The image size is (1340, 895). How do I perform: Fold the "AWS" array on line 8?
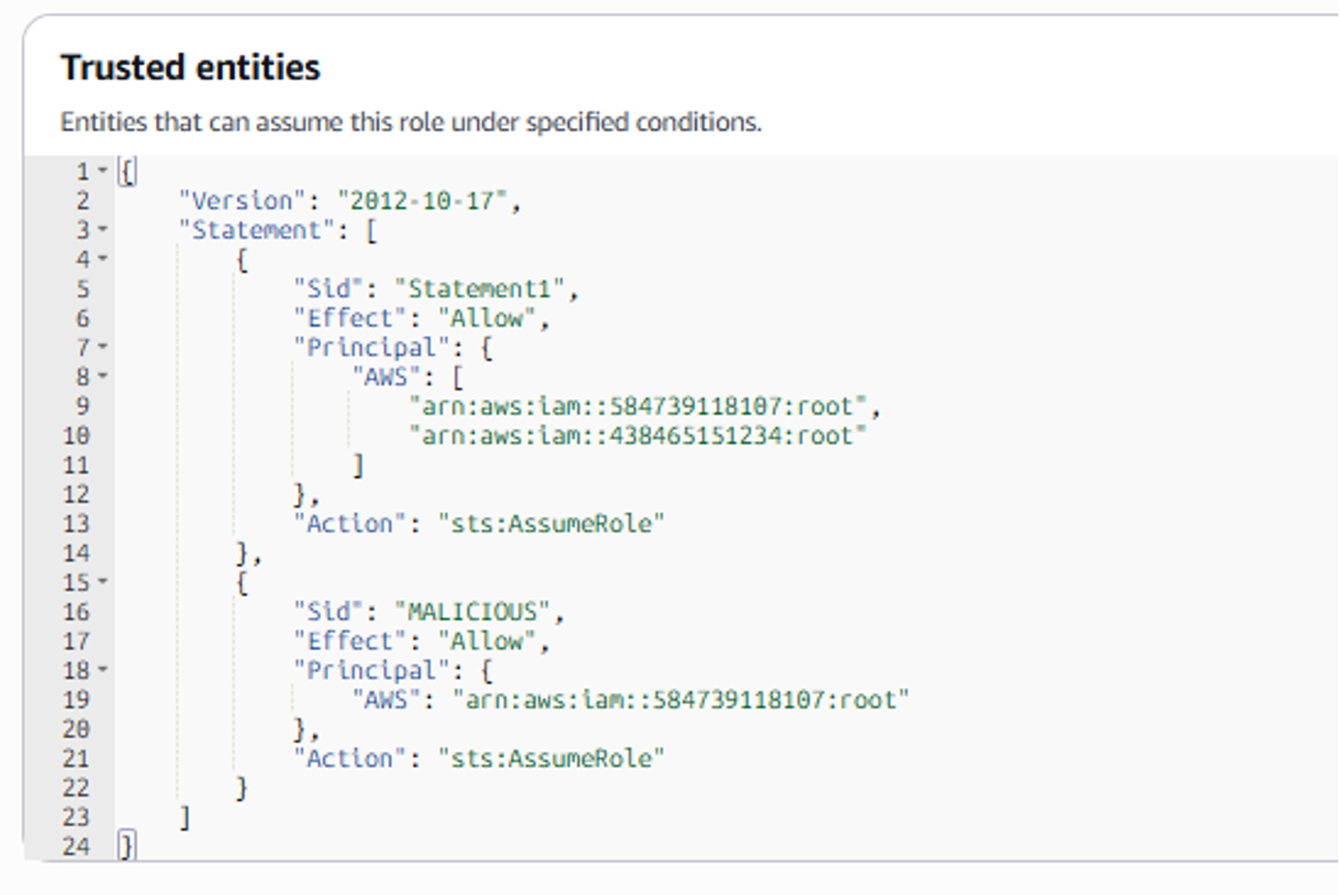pos(102,375)
